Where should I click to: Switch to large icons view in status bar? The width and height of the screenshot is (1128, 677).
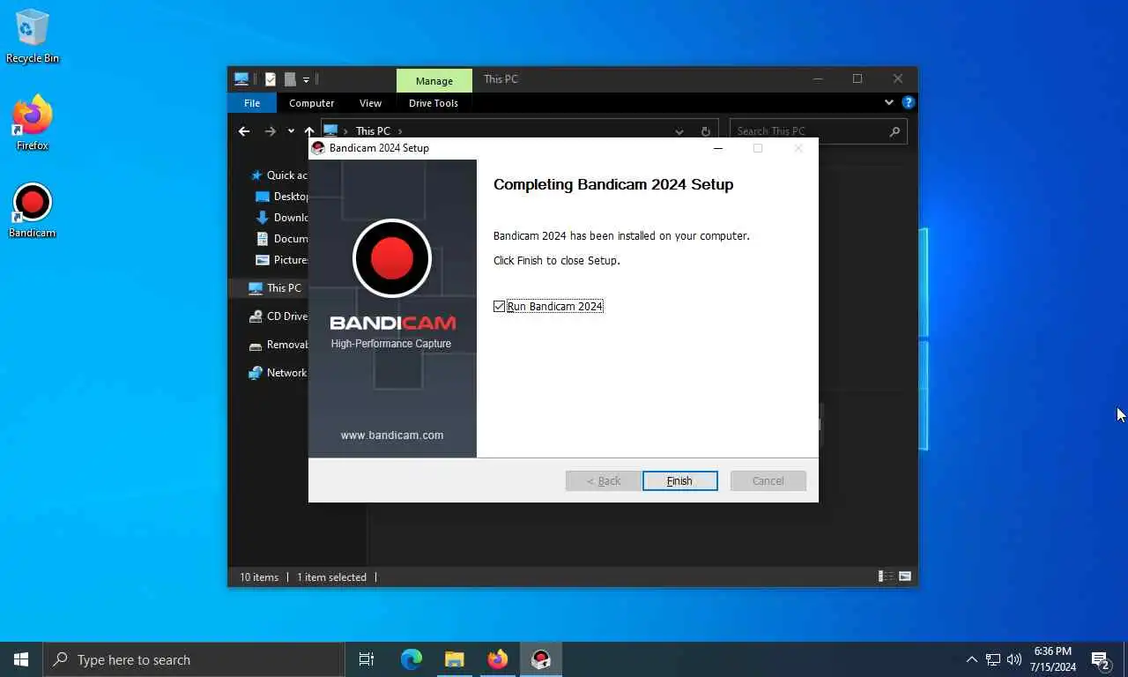coord(905,577)
